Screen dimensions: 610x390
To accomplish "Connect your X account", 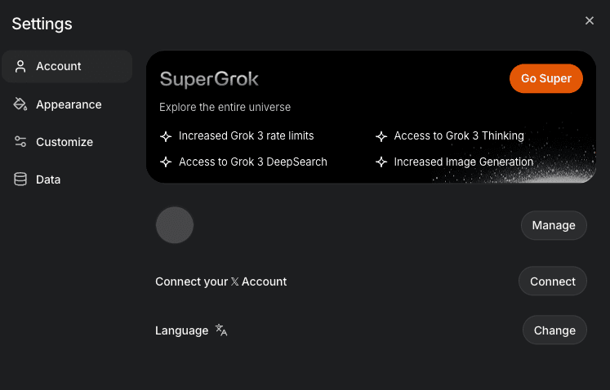I will (553, 281).
